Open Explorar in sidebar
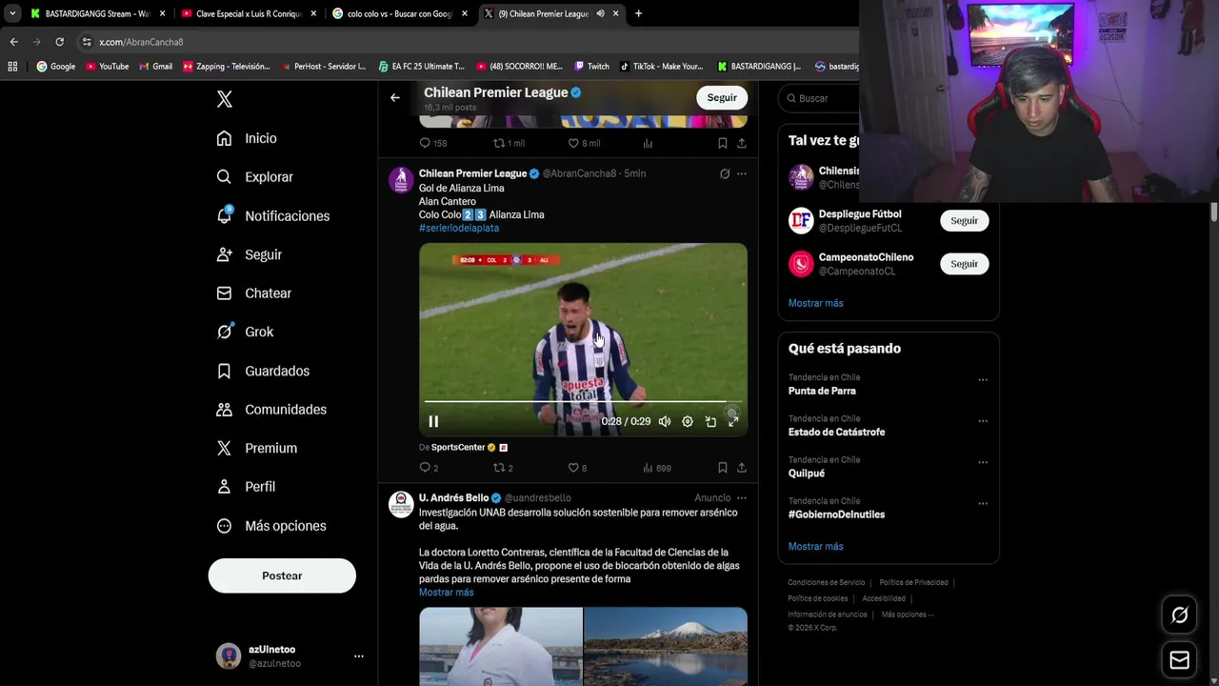 click(x=254, y=177)
